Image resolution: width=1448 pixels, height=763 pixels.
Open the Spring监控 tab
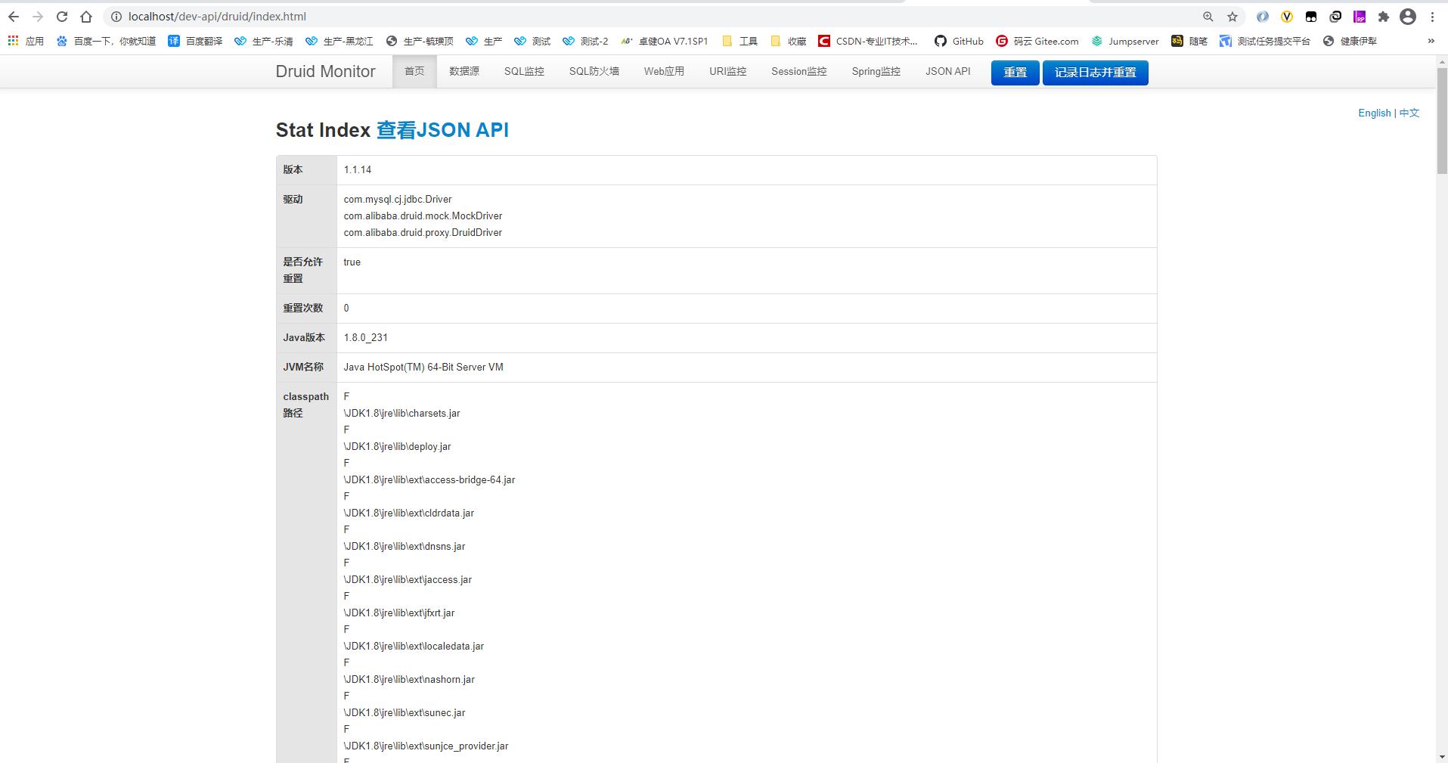tap(876, 72)
